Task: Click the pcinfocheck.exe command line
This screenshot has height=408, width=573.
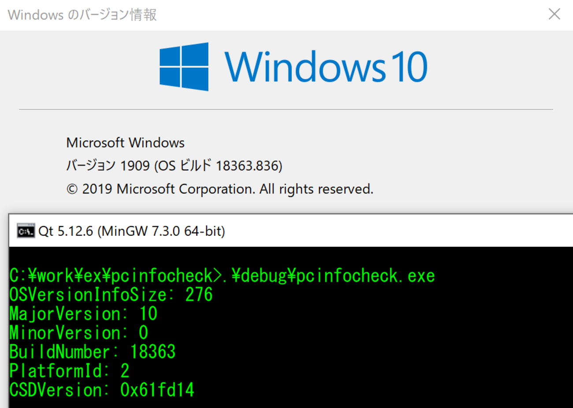Action: pyautogui.click(x=222, y=276)
